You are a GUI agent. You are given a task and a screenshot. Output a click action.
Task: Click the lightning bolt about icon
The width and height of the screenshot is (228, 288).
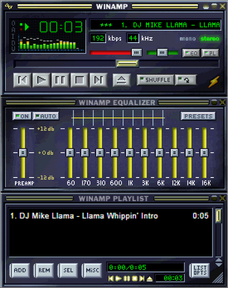point(214,82)
